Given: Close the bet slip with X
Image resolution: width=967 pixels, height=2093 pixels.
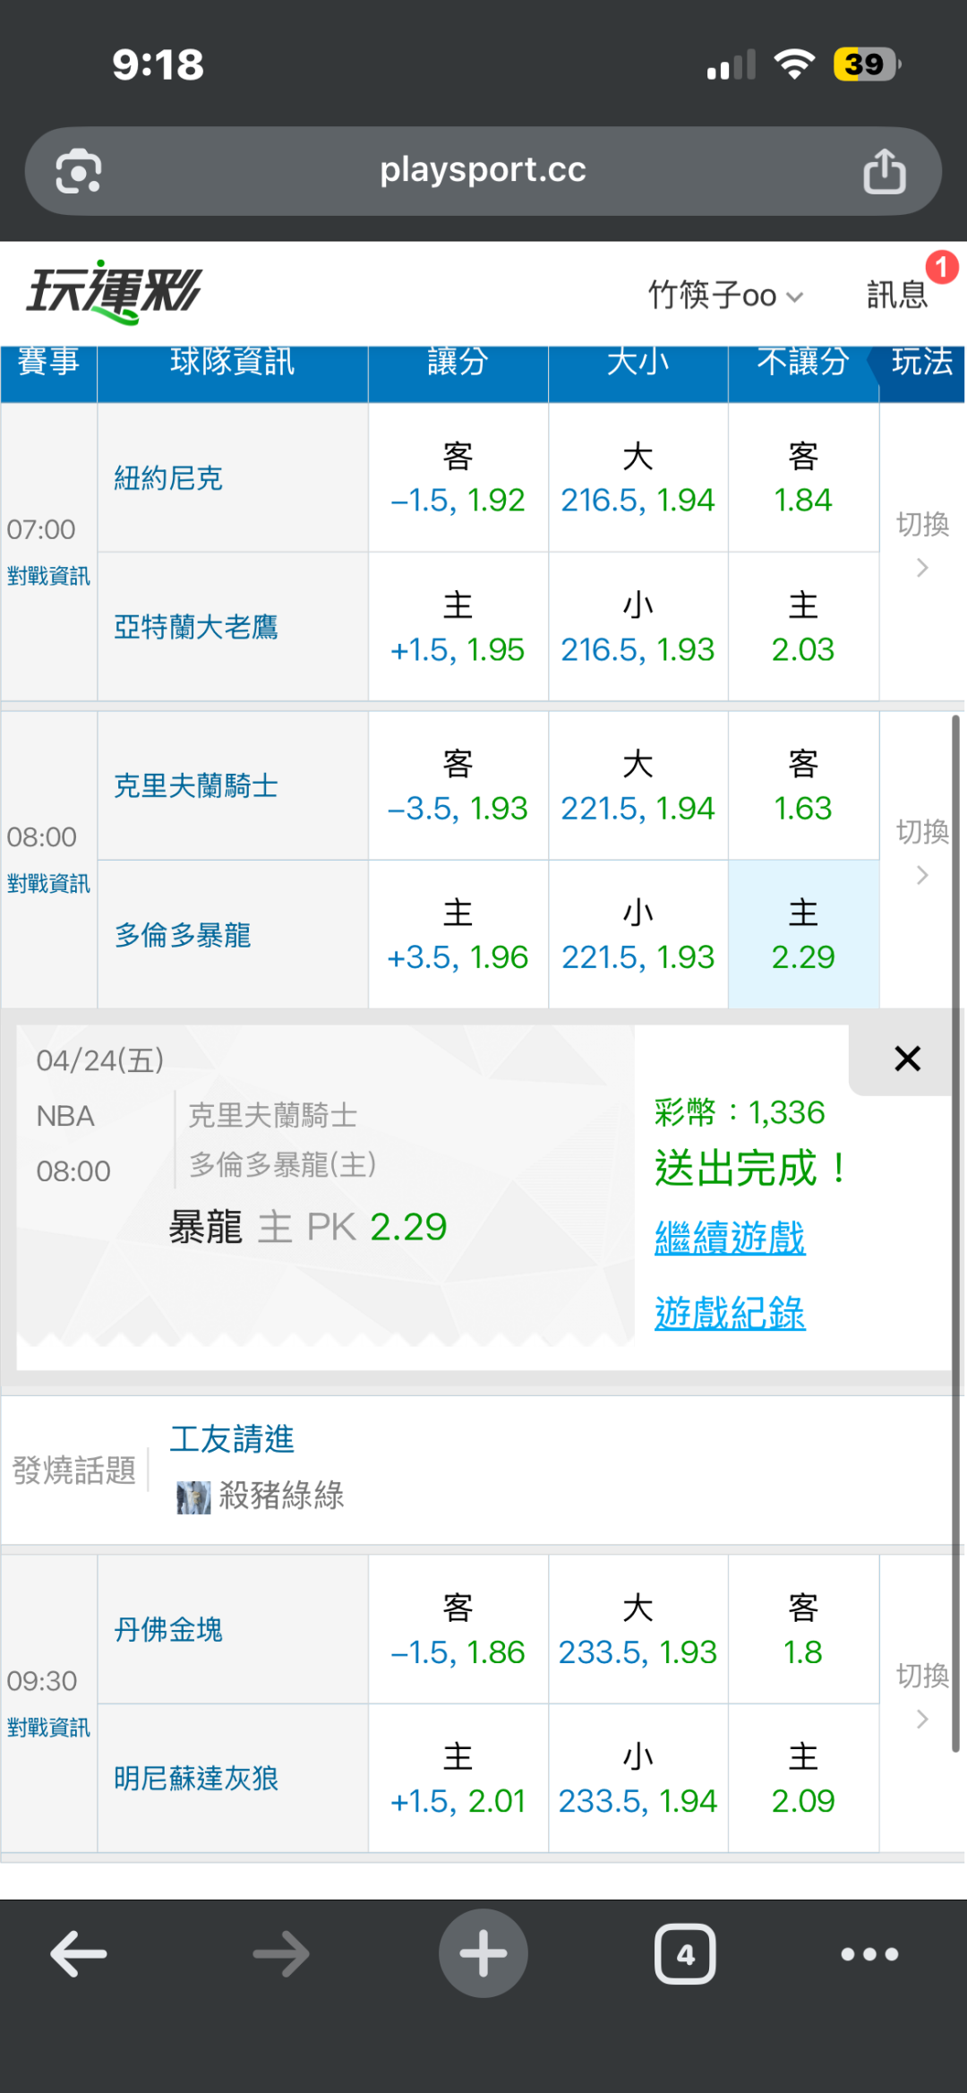Looking at the screenshot, I should coord(907,1059).
